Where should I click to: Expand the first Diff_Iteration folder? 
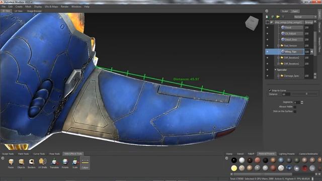pos(278,58)
